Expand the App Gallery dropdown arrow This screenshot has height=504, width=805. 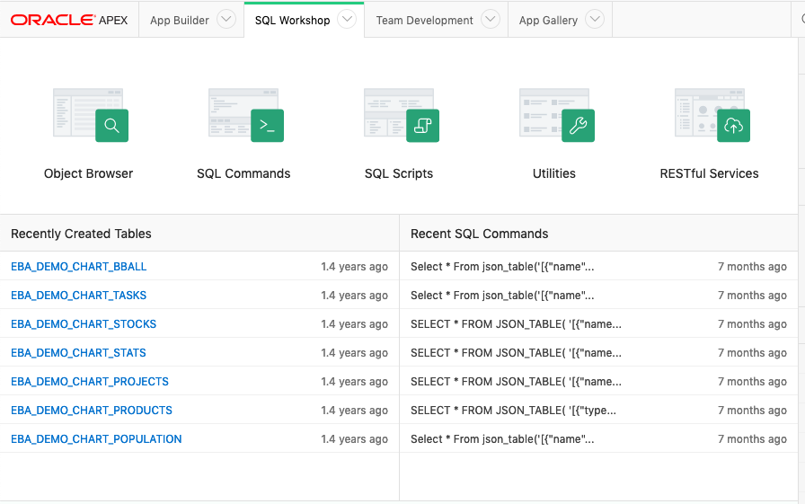[595, 20]
